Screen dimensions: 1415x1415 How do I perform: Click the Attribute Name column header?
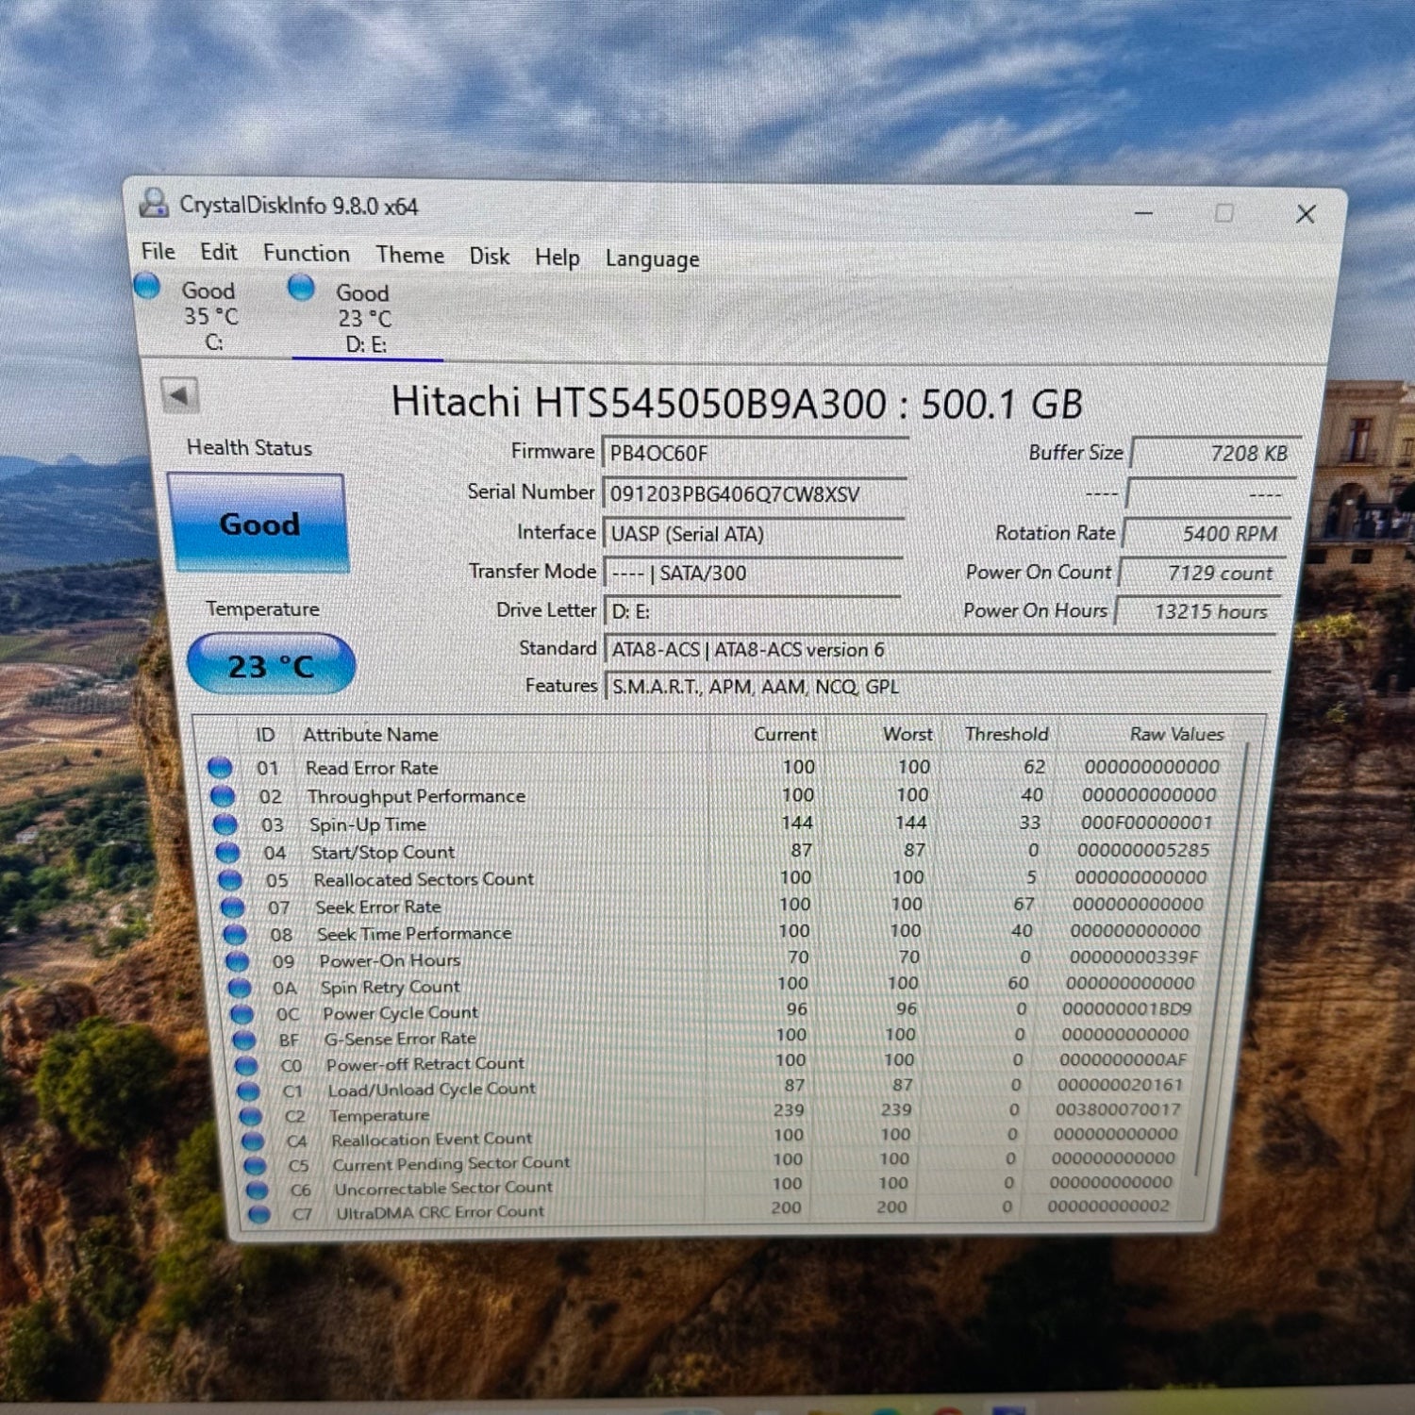371,734
